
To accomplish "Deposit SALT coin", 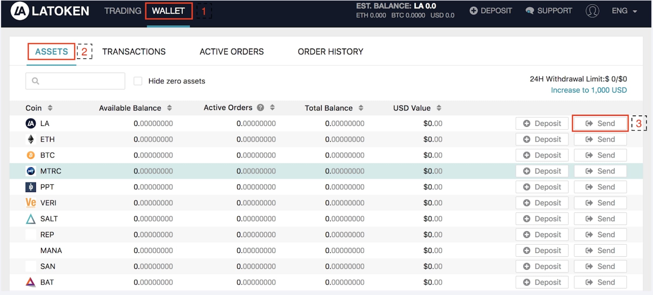I will (x=542, y=219).
